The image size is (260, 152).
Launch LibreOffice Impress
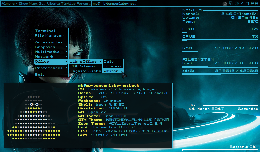(x=113, y=66)
